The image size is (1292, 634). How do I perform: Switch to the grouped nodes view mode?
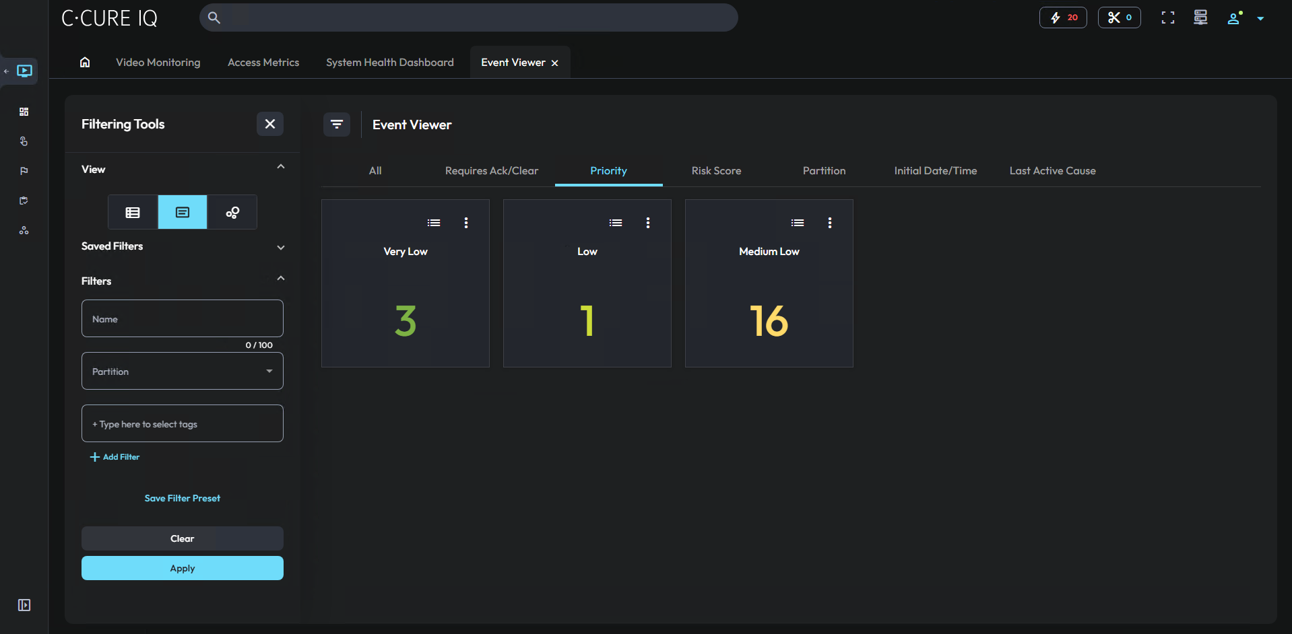coord(232,213)
